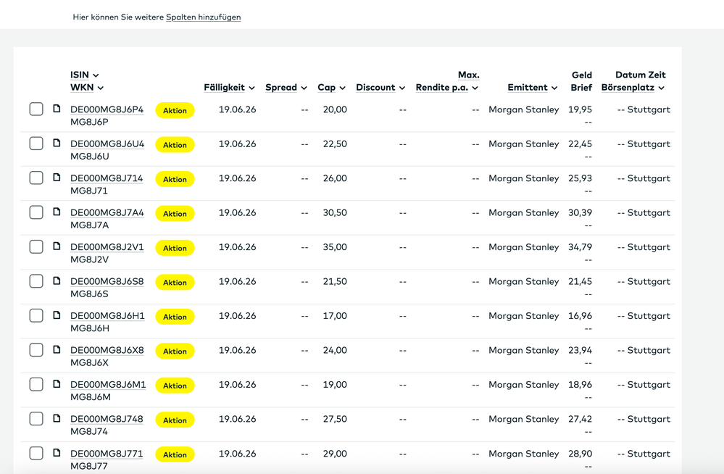
Task: Click Aktion badge for MG8J6U
Action: [x=175, y=145]
